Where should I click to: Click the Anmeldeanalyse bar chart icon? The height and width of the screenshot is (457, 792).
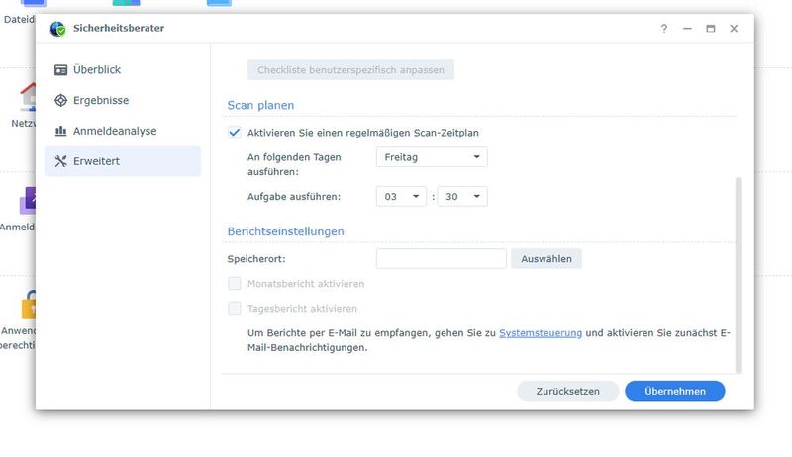click(x=60, y=131)
